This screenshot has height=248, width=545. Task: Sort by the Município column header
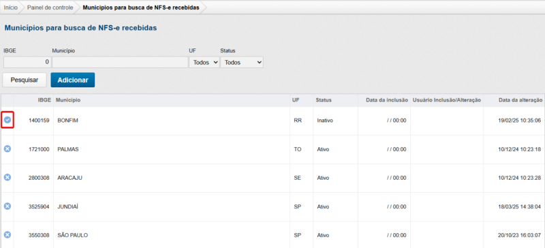(x=68, y=100)
